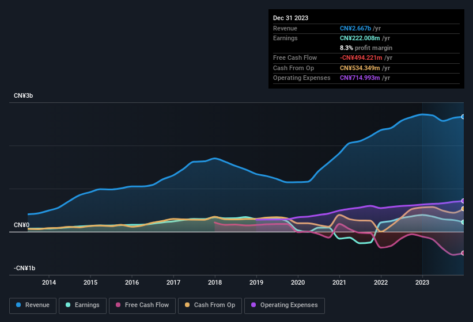Click the -CN¥1b y-axis label
The image size is (473, 322).
(24, 268)
